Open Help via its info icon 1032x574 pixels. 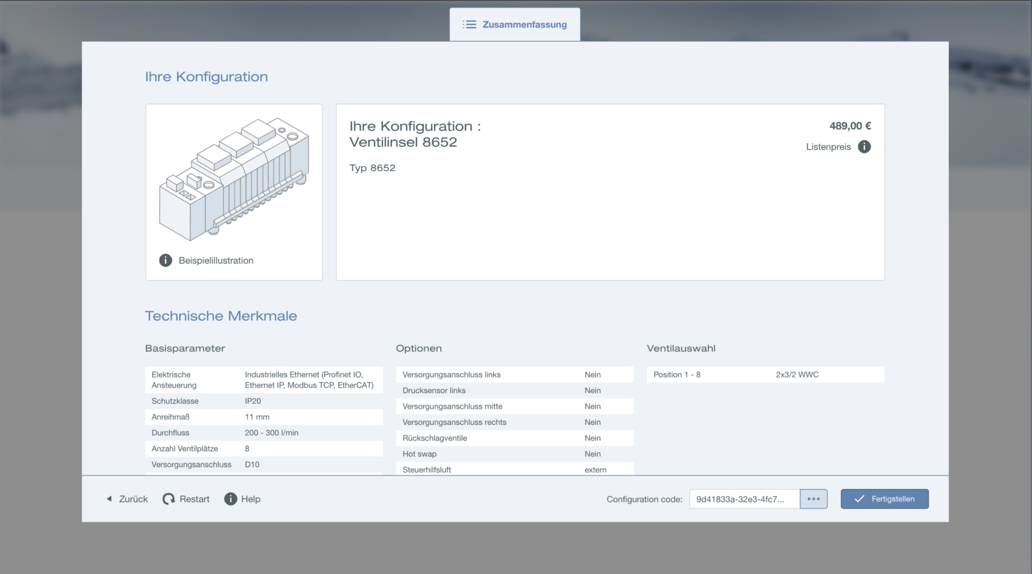(231, 499)
